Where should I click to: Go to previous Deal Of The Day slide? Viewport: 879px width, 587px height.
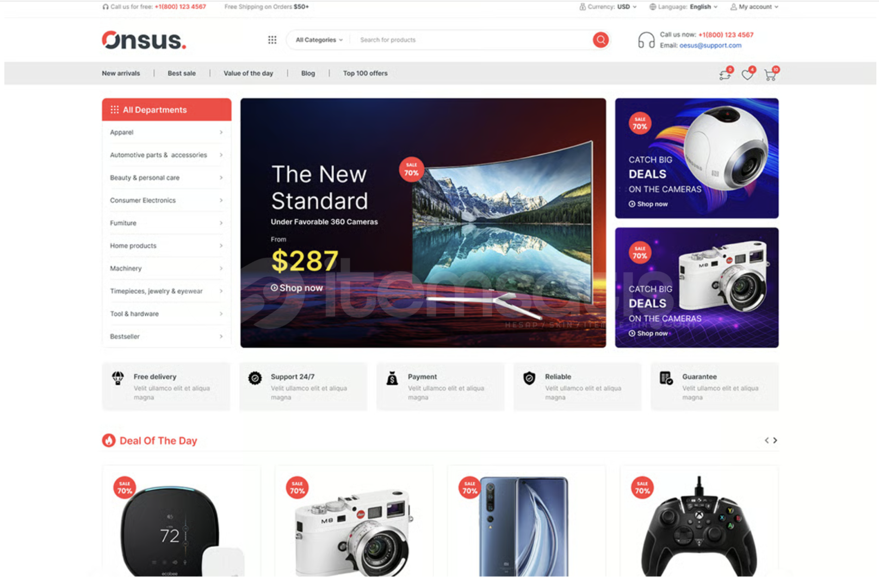point(766,440)
